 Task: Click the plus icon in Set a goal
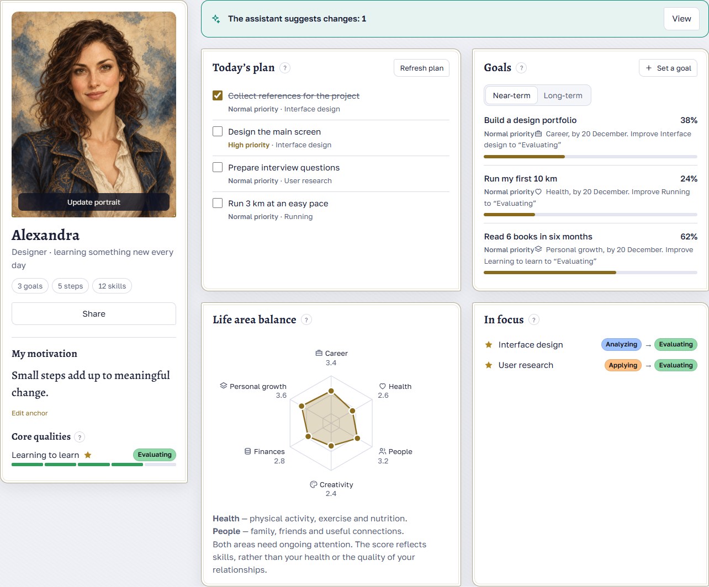649,68
